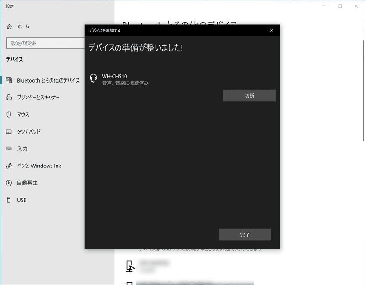Click the 音声、音楽に接続済み status text

(125, 83)
